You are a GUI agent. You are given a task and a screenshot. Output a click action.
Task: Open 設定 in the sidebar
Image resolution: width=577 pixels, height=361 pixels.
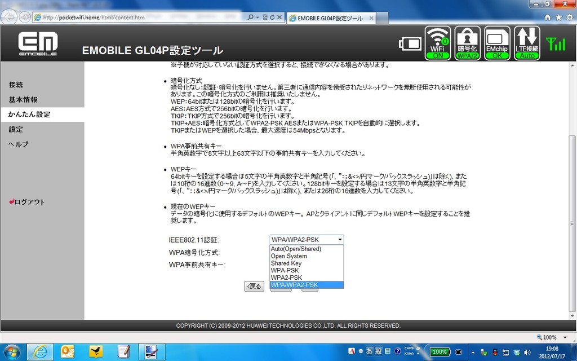[x=16, y=129]
